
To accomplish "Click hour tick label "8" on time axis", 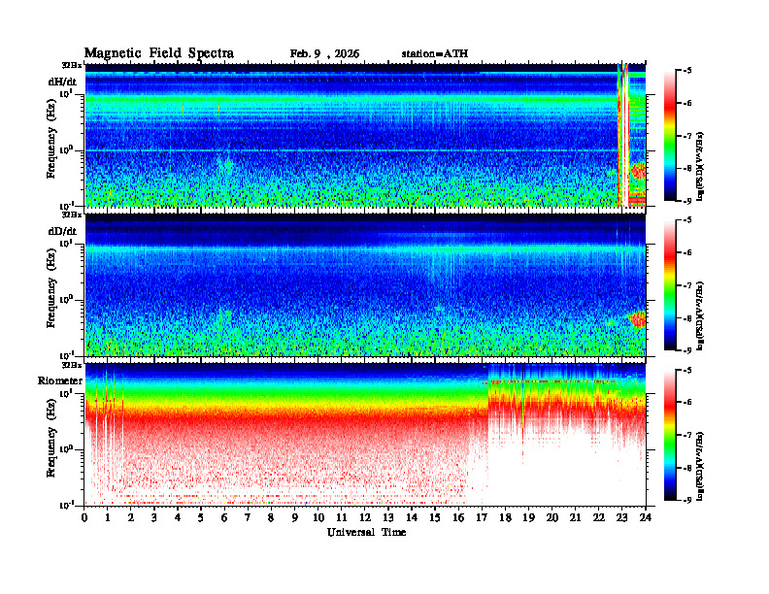I will (271, 518).
